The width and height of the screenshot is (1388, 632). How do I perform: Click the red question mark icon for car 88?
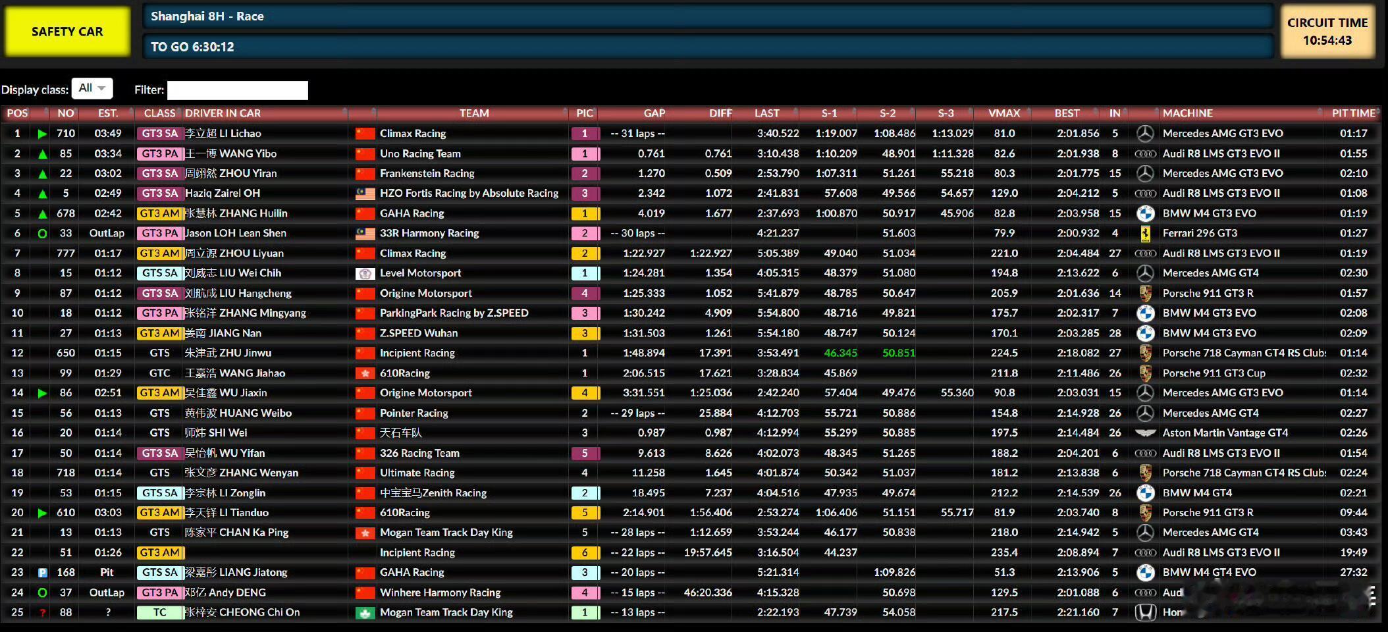click(x=43, y=613)
